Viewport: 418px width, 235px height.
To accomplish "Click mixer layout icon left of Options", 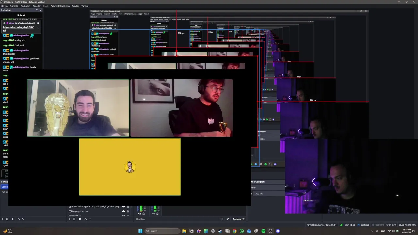I will 222,219.
